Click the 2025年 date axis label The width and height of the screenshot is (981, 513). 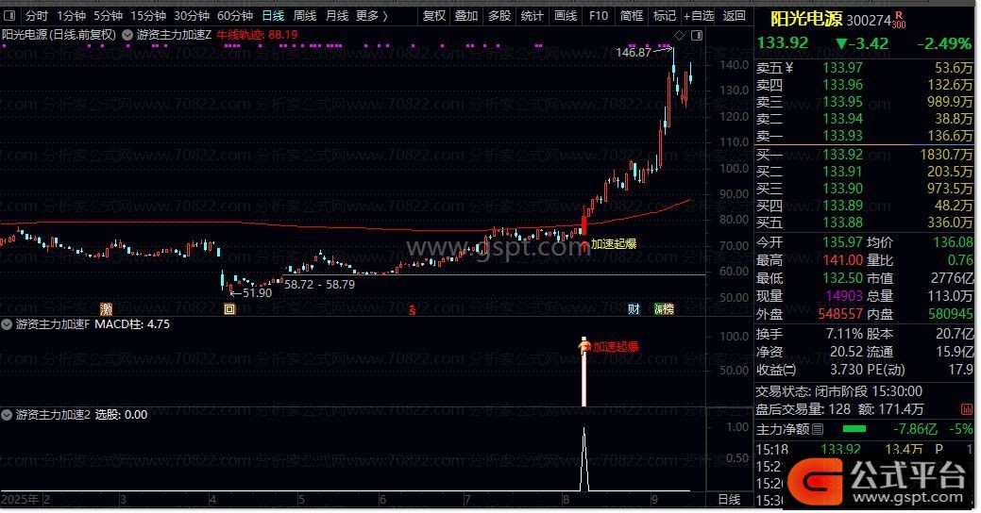coord(20,500)
